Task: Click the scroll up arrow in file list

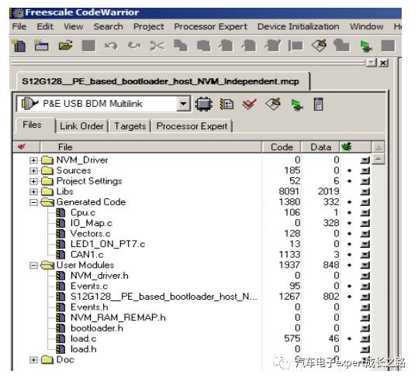Action: click(378, 160)
